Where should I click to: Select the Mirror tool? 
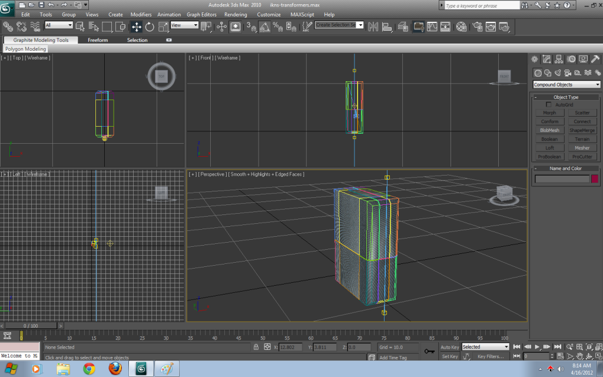373,27
